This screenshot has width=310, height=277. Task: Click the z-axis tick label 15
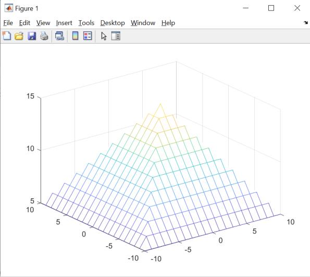point(30,96)
